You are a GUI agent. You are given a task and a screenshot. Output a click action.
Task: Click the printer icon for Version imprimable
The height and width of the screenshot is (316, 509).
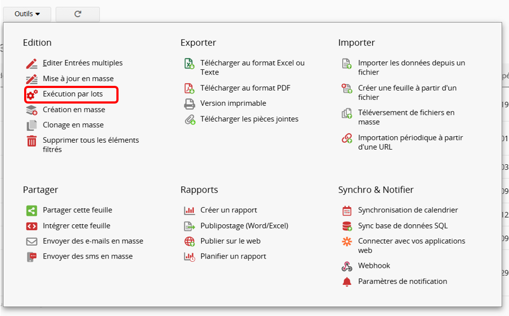(189, 104)
